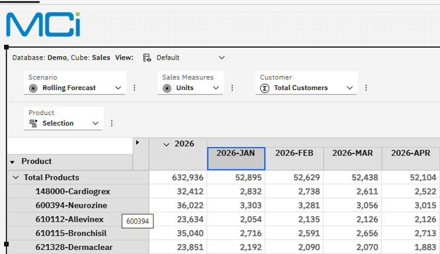Open the Default view dropdown
The height and width of the screenshot is (254, 440).
click(x=222, y=58)
